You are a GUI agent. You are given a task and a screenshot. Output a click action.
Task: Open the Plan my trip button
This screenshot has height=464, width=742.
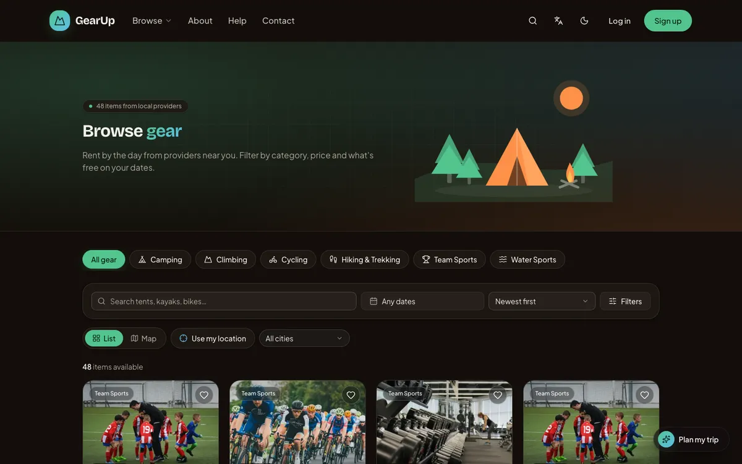click(691, 439)
